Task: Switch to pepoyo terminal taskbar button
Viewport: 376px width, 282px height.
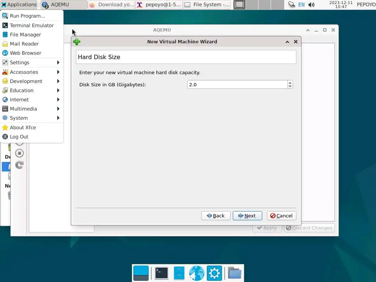Action: pyautogui.click(x=159, y=4)
